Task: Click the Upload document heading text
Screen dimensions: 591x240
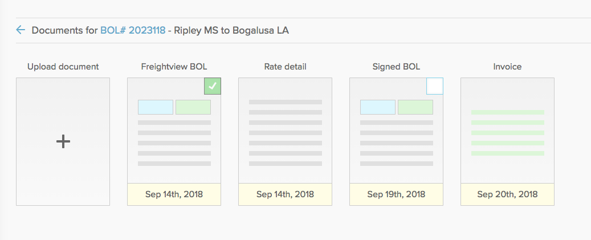Action: (63, 67)
